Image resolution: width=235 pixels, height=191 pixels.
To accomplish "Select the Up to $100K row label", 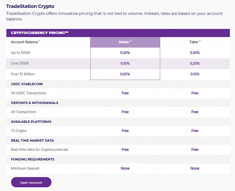I will click(21, 53).
